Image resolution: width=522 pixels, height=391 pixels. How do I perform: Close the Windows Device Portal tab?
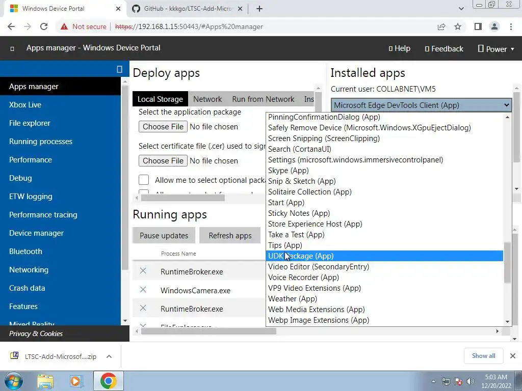pyautogui.click(x=118, y=9)
